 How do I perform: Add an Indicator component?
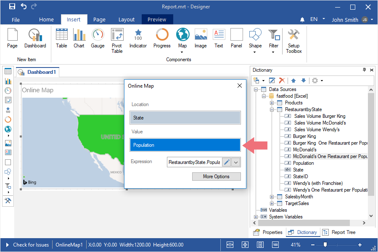138,39
